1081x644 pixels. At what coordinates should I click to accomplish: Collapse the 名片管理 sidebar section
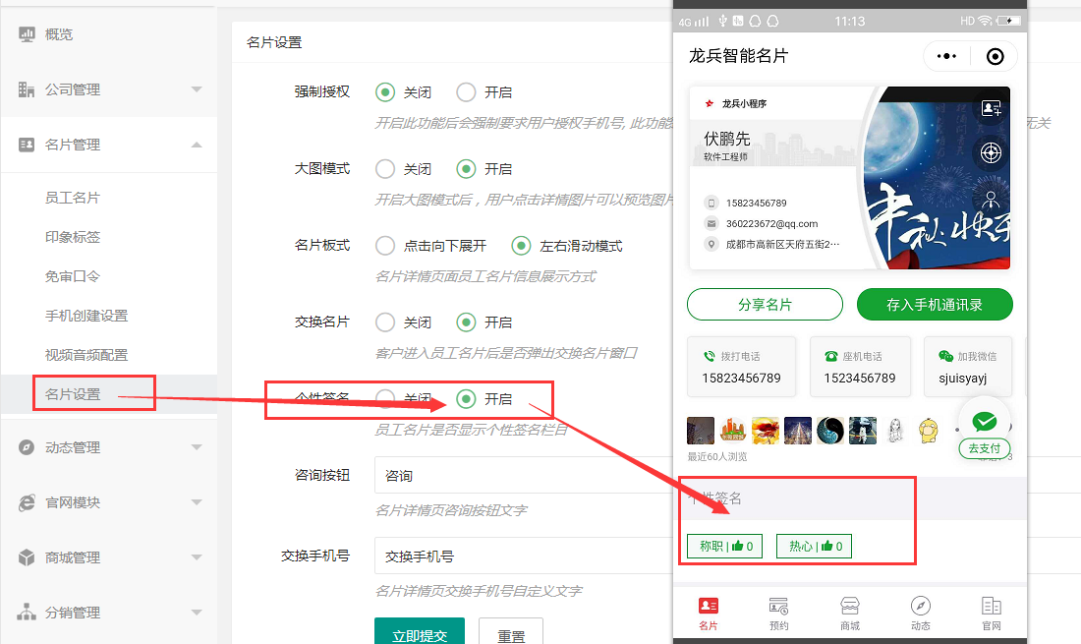point(197,145)
